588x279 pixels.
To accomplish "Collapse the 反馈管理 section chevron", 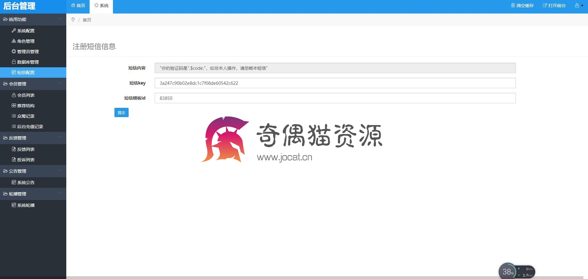I will pyautogui.click(x=60, y=138).
